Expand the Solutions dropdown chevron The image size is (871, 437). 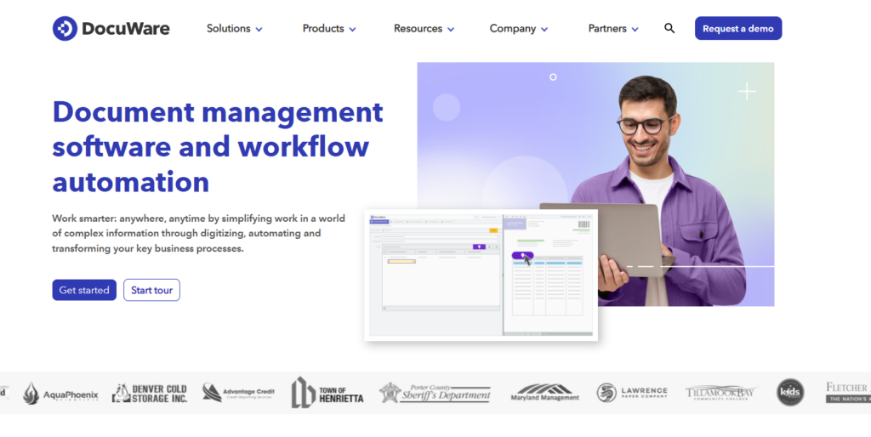pyautogui.click(x=259, y=29)
